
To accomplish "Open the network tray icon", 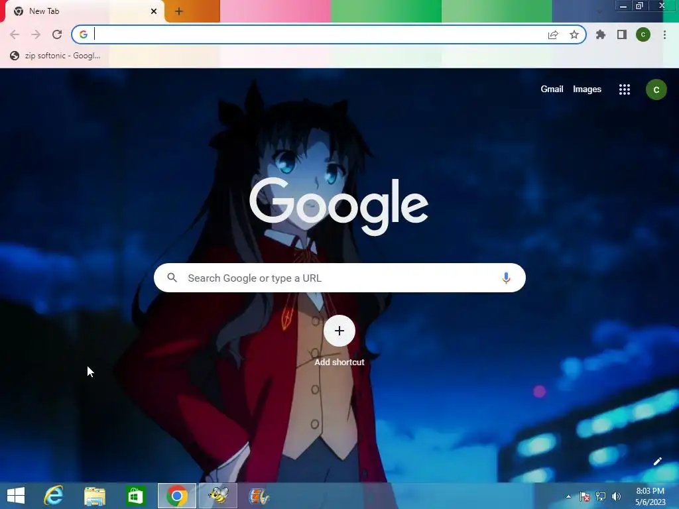I will pos(600,496).
